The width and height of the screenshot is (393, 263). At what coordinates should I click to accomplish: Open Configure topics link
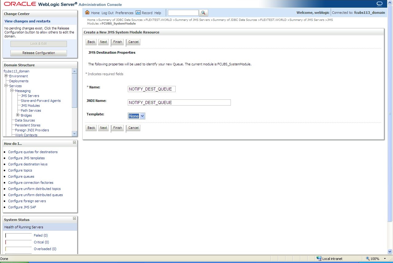click(20, 170)
